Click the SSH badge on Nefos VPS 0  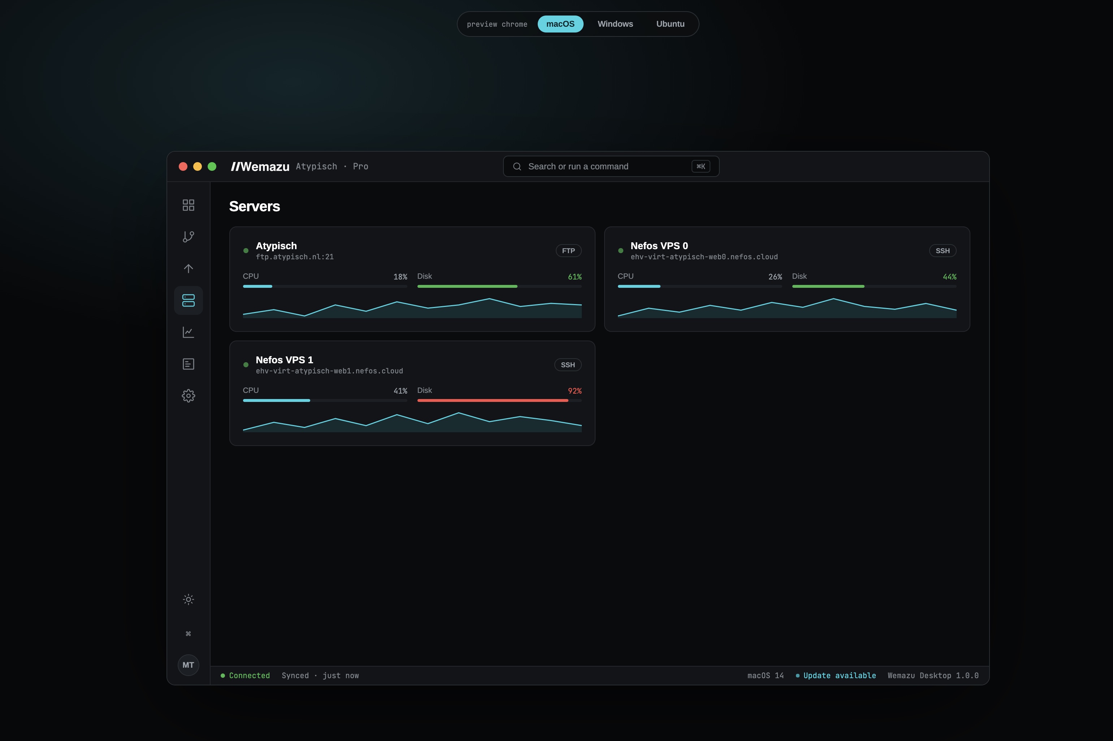[943, 251]
